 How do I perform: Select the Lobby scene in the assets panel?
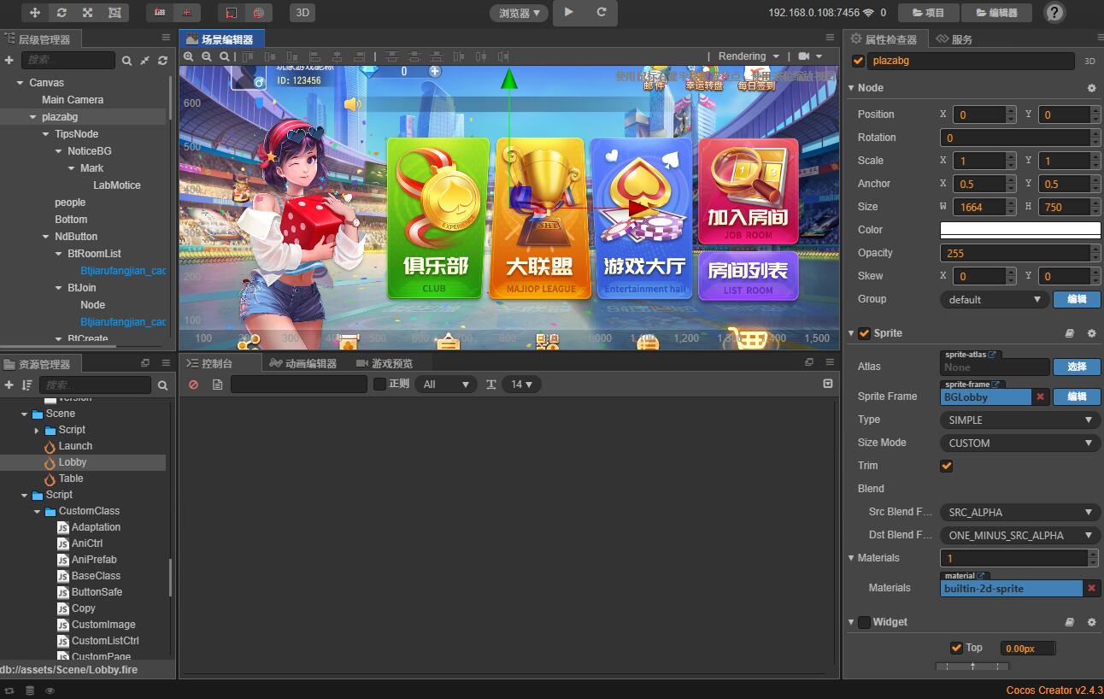tap(73, 461)
